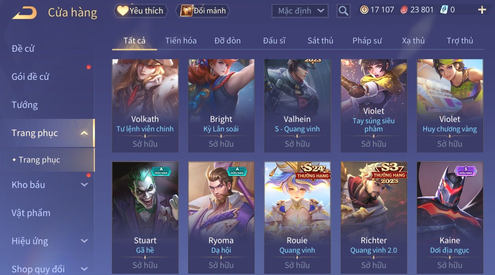Tap the gold coin currency icon
This screenshot has width=495, height=275.
(364, 10)
